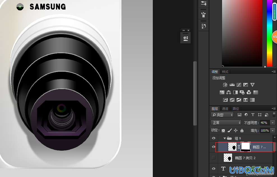Image resolution: width=277 pixels, height=177 pixels.
Task: Switch to the 路径 tab
Action: click(236, 109)
